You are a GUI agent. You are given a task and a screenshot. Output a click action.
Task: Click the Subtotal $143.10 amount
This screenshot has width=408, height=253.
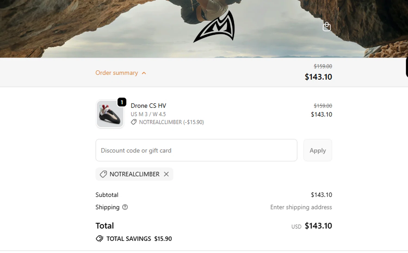click(321, 195)
